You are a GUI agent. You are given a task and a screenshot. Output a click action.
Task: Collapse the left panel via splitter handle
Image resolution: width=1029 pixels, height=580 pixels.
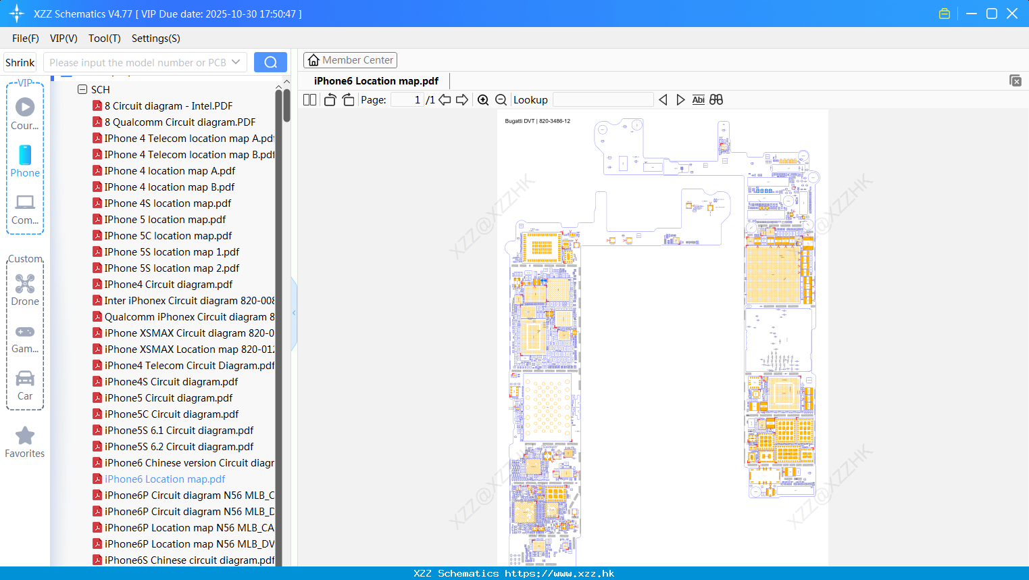(294, 313)
